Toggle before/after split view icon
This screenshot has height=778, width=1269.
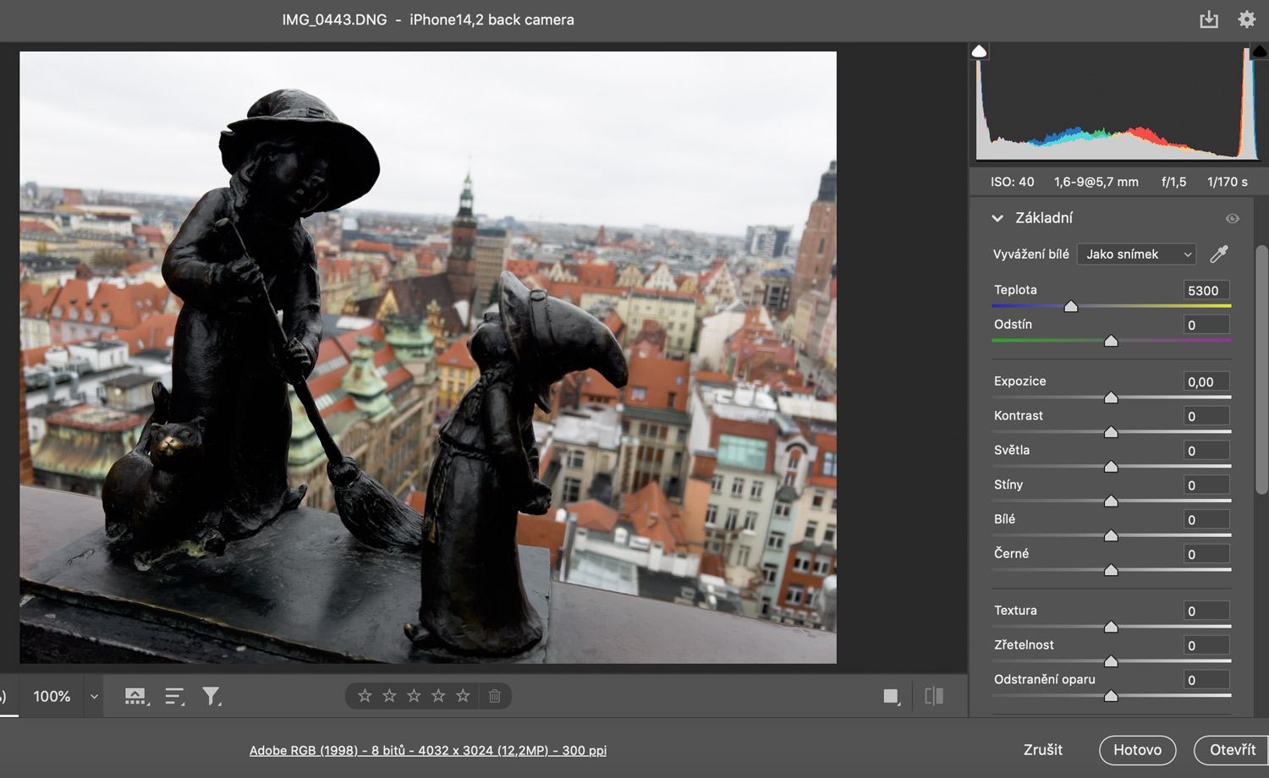point(934,696)
